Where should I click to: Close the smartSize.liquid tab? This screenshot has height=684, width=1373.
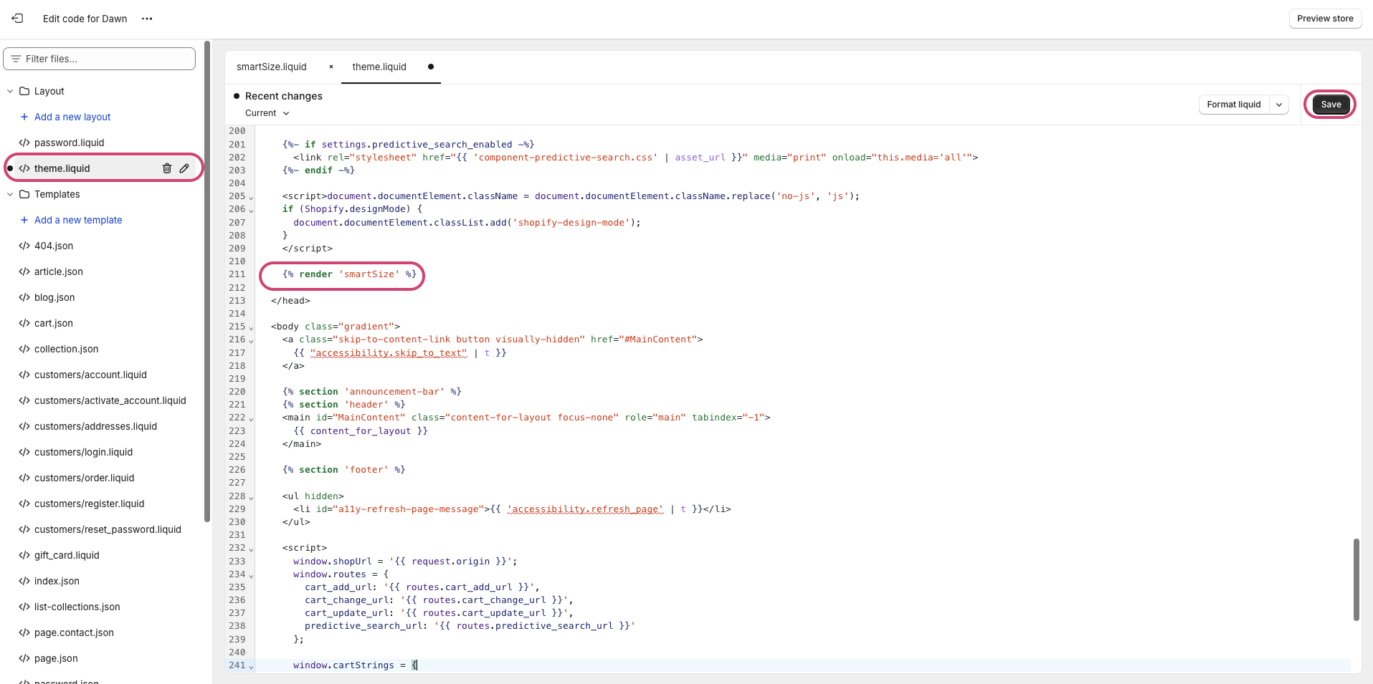pyautogui.click(x=331, y=67)
